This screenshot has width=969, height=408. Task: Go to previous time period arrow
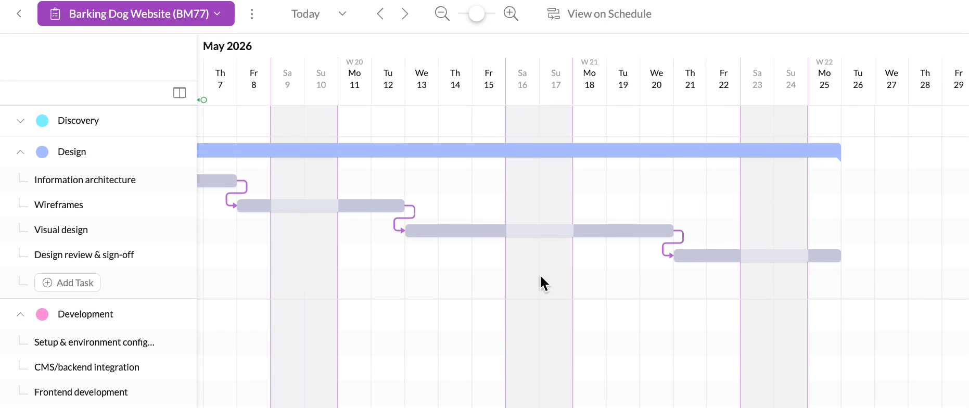(x=380, y=14)
